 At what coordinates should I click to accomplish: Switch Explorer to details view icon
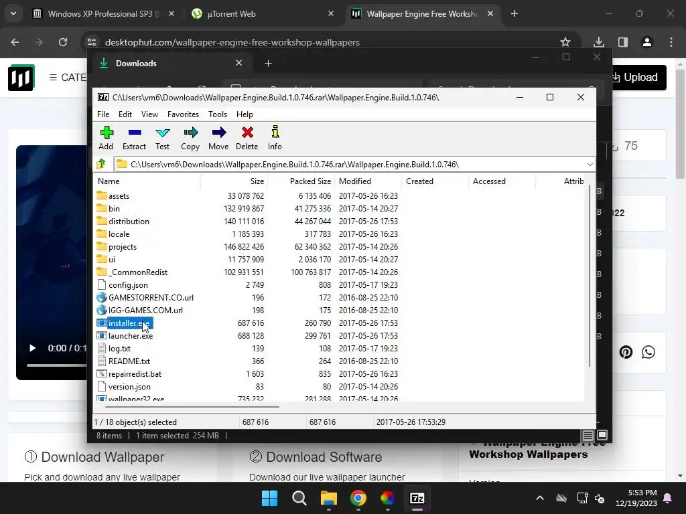(x=588, y=435)
